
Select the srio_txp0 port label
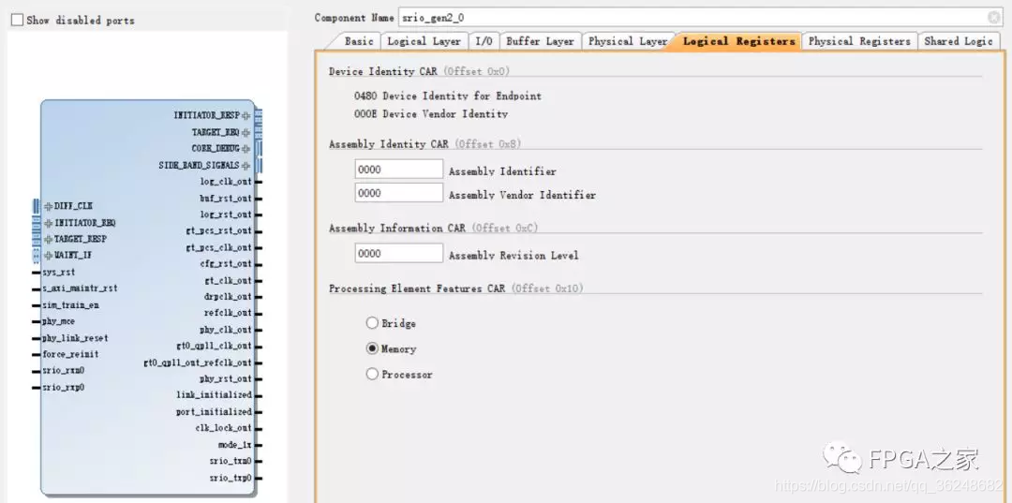pos(231,478)
